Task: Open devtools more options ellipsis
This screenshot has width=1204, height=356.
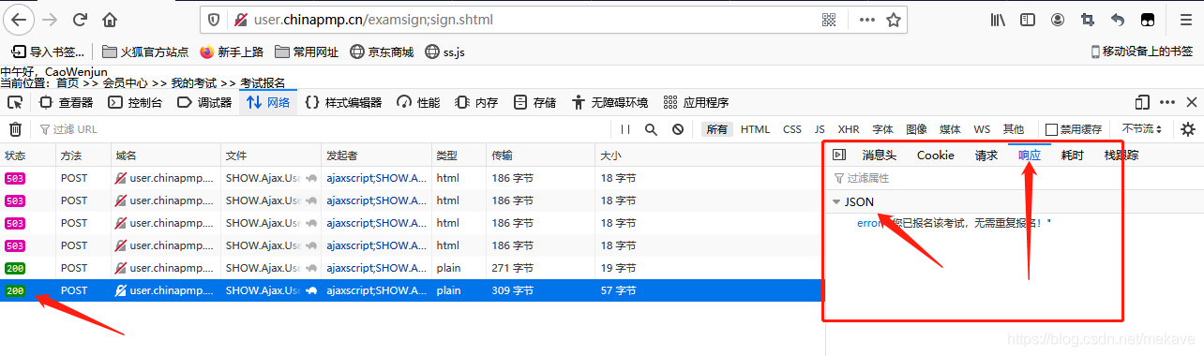Action: pos(1167,102)
